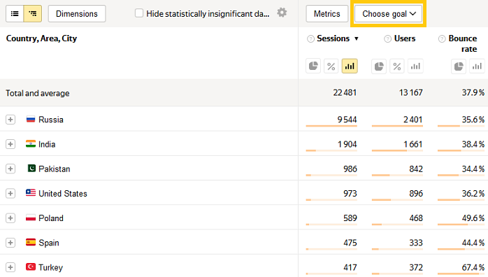Select Sessions bar chart display
Image resolution: width=488 pixels, height=277 pixels.
pyautogui.click(x=350, y=66)
